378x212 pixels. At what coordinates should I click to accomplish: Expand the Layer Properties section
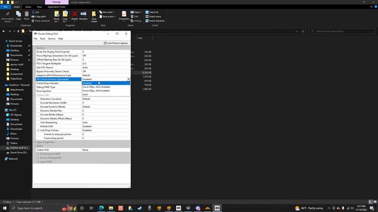[34, 142]
